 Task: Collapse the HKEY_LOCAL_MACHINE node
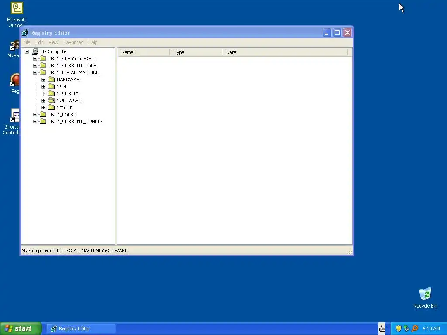coord(35,73)
